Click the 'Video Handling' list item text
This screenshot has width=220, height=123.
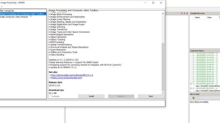pyautogui.click(x=57, y=55)
